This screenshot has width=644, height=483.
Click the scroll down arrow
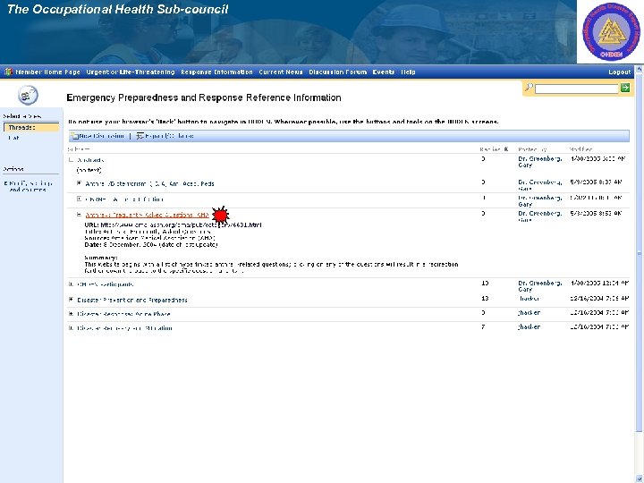tap(639, 479)
